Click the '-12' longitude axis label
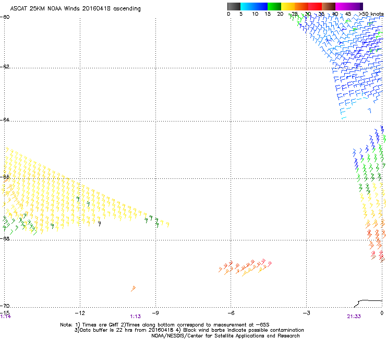The image size is (386, 339). [x=80, y=313]
